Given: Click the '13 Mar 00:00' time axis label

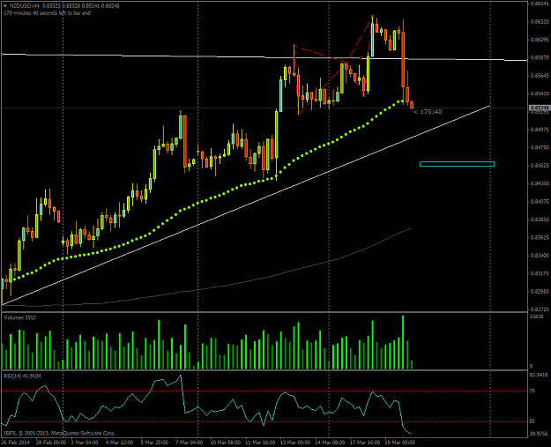Looking at the screenshot, I should point(294,443).
